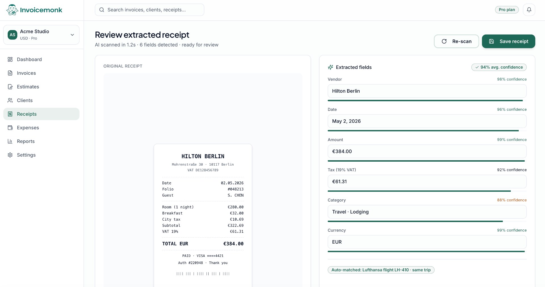
Task: Click the Reports bar chart icon
Action: click(x=10, y=141)
